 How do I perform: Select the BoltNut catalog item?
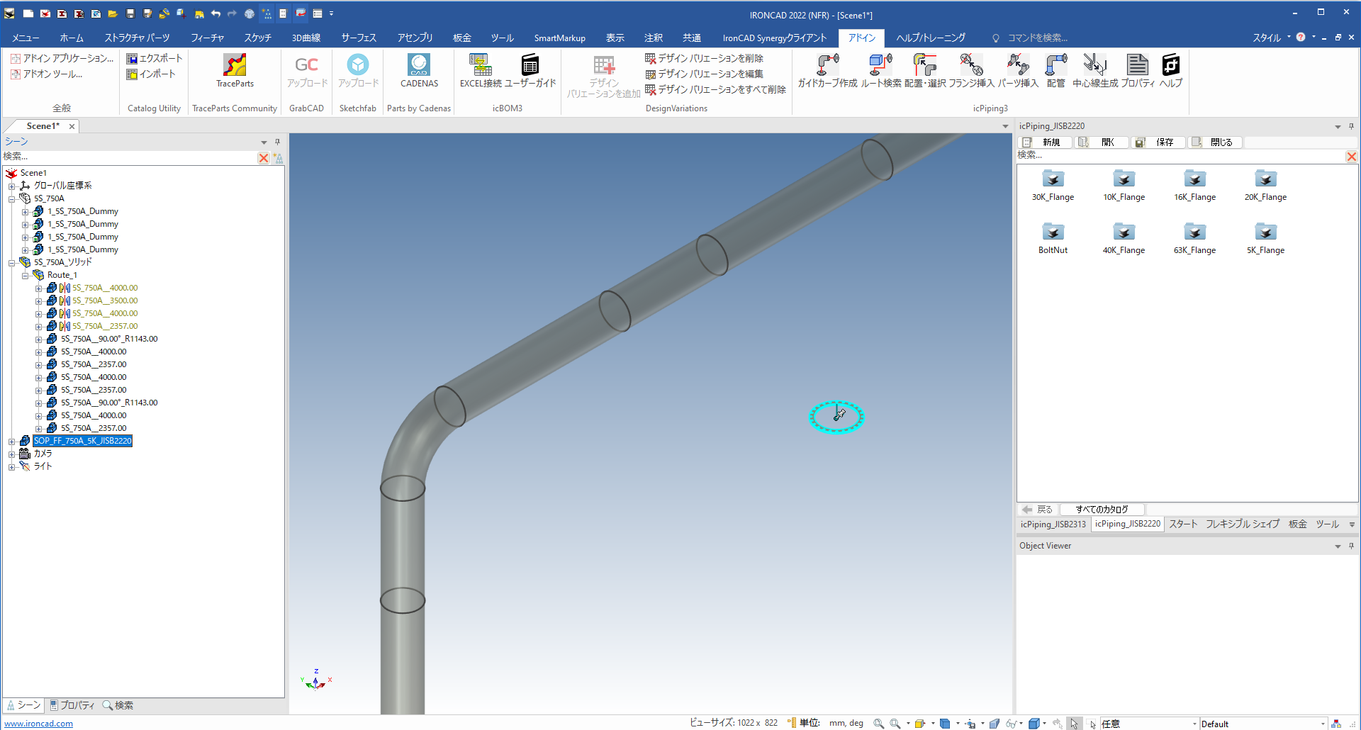(1053, 233)
